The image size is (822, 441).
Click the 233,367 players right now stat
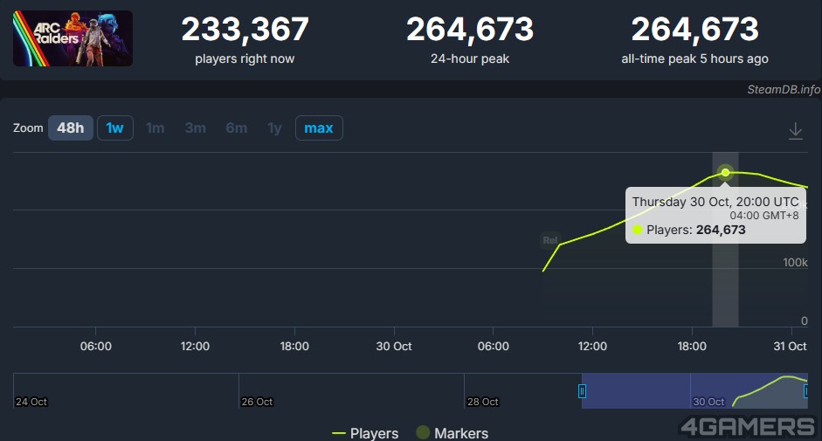(x=245, y=31)
